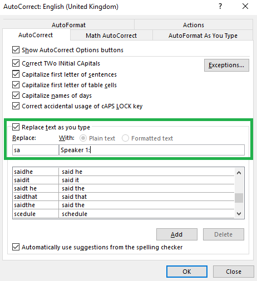Select the Plain text radio button
This screenshot has width=257, height=281.
tap(83, 138)
